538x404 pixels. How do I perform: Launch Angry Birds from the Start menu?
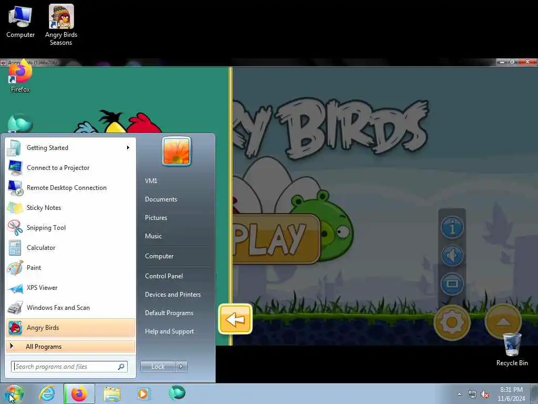[x=71, y=327]
